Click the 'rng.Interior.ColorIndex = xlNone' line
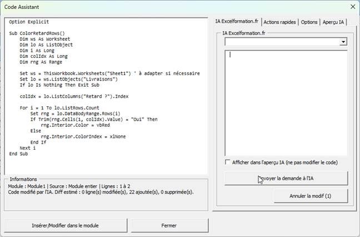The image size is (360, 237). pos(83,137)
